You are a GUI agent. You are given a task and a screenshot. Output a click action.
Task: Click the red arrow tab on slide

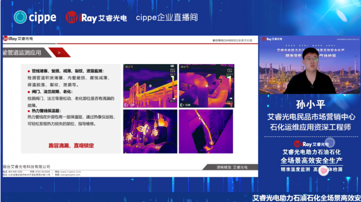tap(59, 53)
